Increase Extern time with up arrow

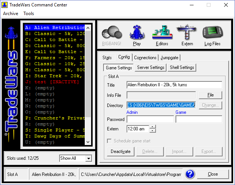[x=153, y=127]
